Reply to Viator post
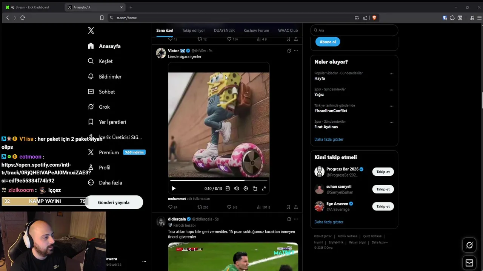The height and width of the screenshot is (271, 483). pos(172,207)
